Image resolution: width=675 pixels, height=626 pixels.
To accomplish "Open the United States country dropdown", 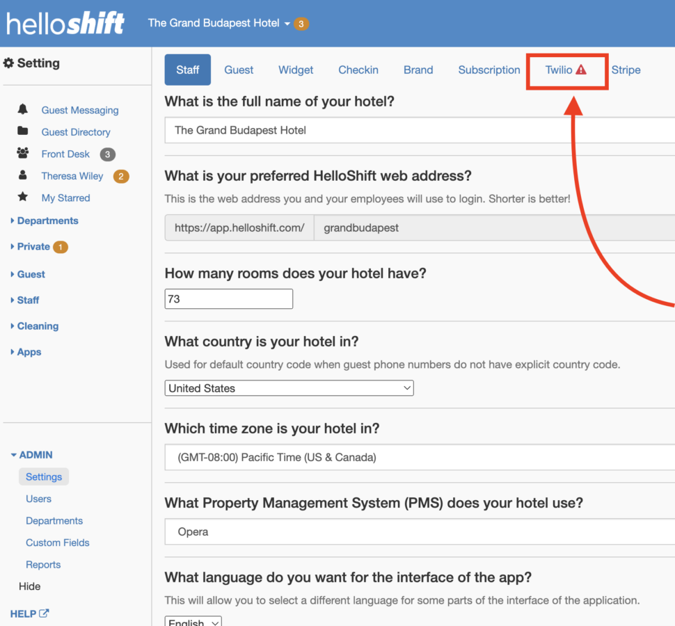I will [289, 388].
